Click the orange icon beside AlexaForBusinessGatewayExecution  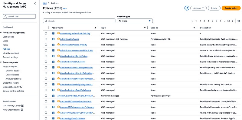pos(58,67)
